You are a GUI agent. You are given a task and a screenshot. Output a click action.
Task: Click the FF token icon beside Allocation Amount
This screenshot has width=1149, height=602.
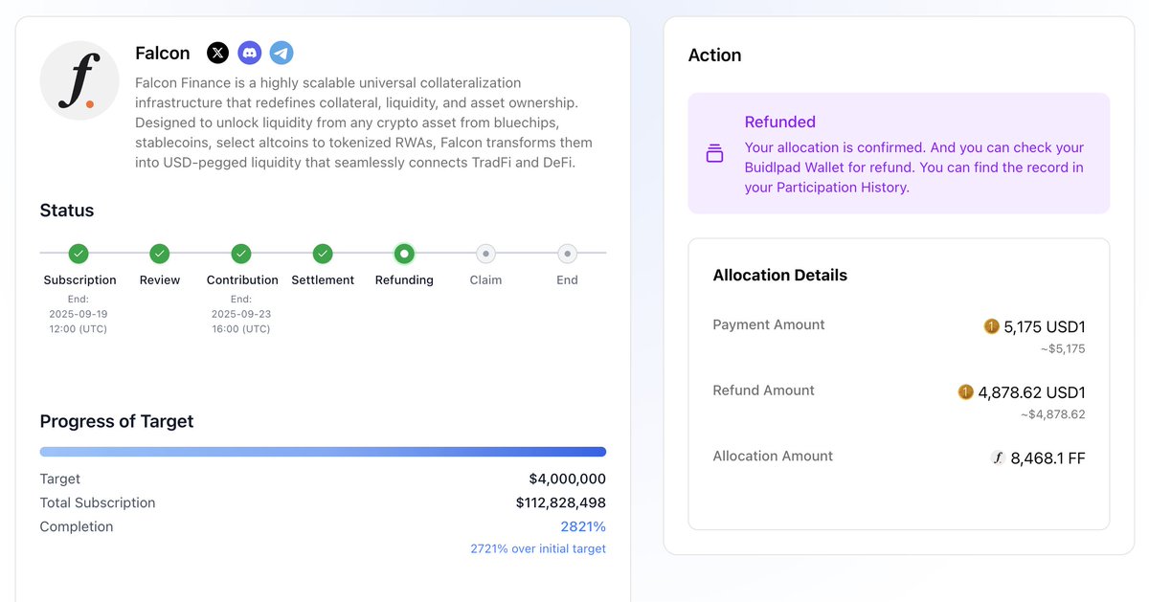click(x=998, y=457)
